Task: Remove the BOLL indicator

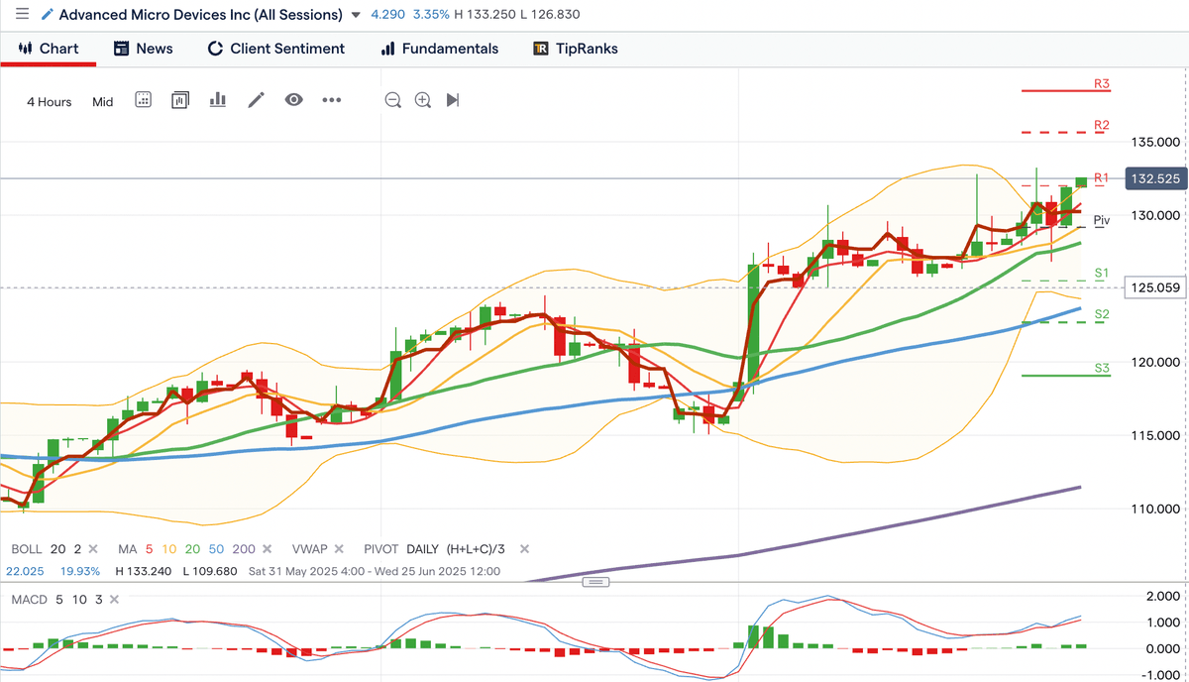Action: point(93,549)
